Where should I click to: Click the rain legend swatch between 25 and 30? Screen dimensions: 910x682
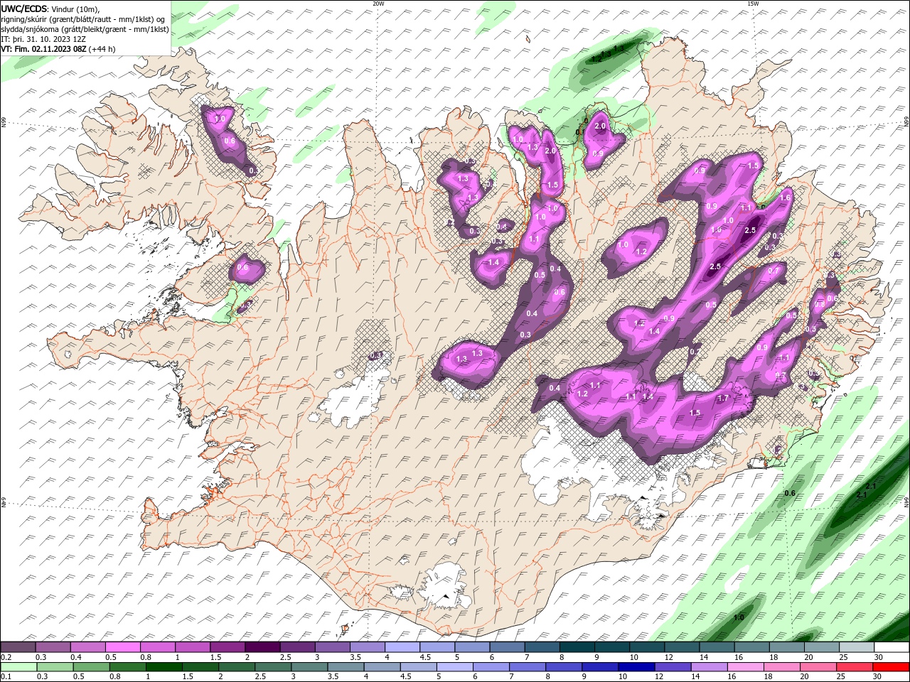point(854,667)
